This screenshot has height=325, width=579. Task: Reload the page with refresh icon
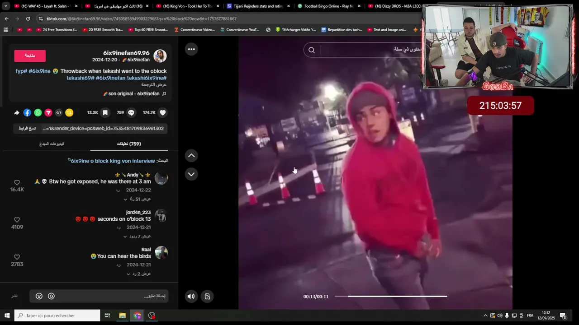coord(28,19)
